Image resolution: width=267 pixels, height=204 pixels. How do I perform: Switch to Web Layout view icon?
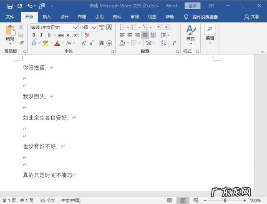click(x=196, y=200)
